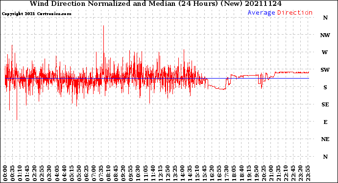Click the 06:25 time axis label
The height and width of the screenshot is (183, 338).
click(86, 173)
